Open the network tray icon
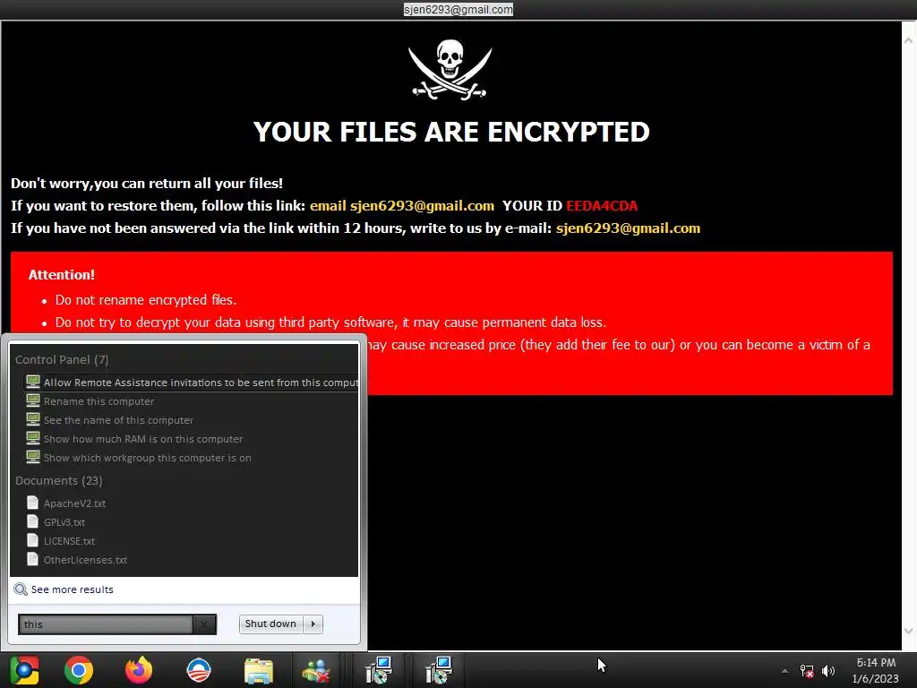Image resolution: width=917 pixels, height=688 pixels. pyautogui.click(x=807, y=671)
